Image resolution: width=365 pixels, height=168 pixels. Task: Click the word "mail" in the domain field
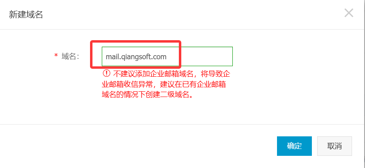click(x=111, y=57)
